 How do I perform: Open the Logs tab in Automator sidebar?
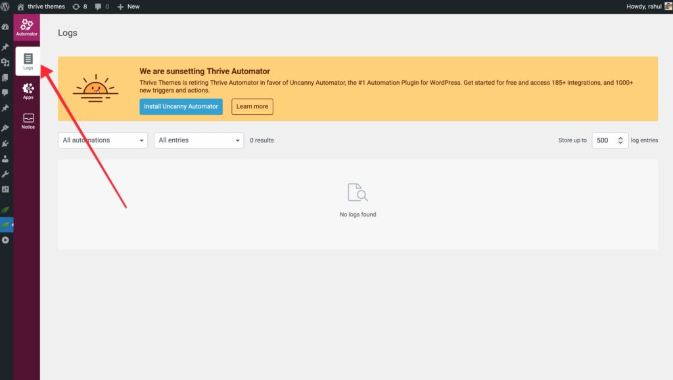click(28, 61)
